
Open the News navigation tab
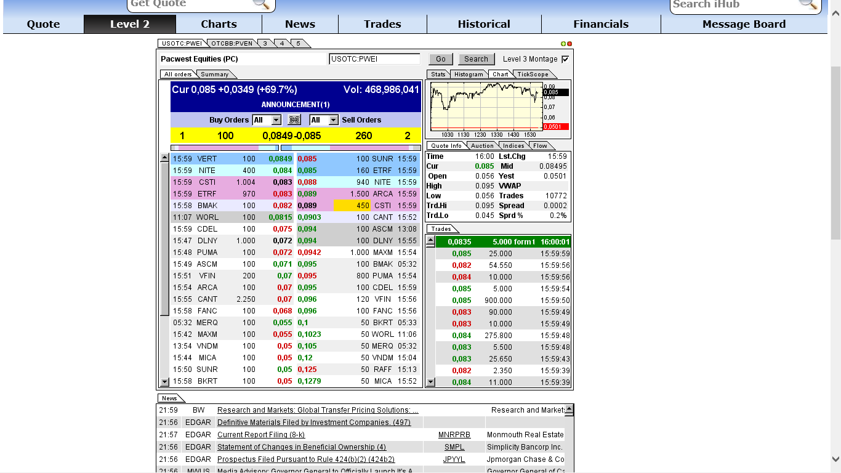coord(300,24)
